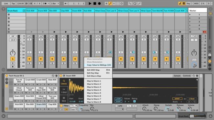Toggle the Kick 909 track activator
Screen dimensions: 214x120
point(29,59)
